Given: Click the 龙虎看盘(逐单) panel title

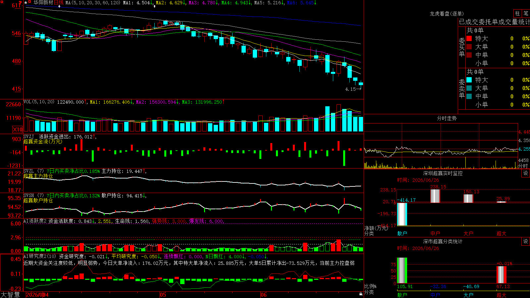Looking at the screenshot, I should (x=447, y=14).
